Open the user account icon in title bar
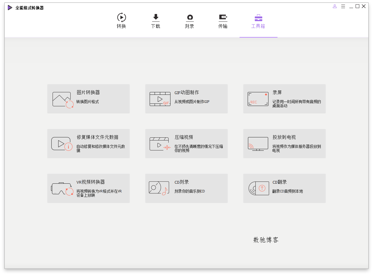373x276 pixels. coord(335,7)
